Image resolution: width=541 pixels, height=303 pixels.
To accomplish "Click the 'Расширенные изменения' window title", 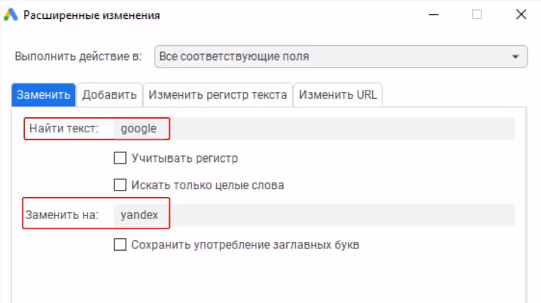I will (x=92, y=15).
